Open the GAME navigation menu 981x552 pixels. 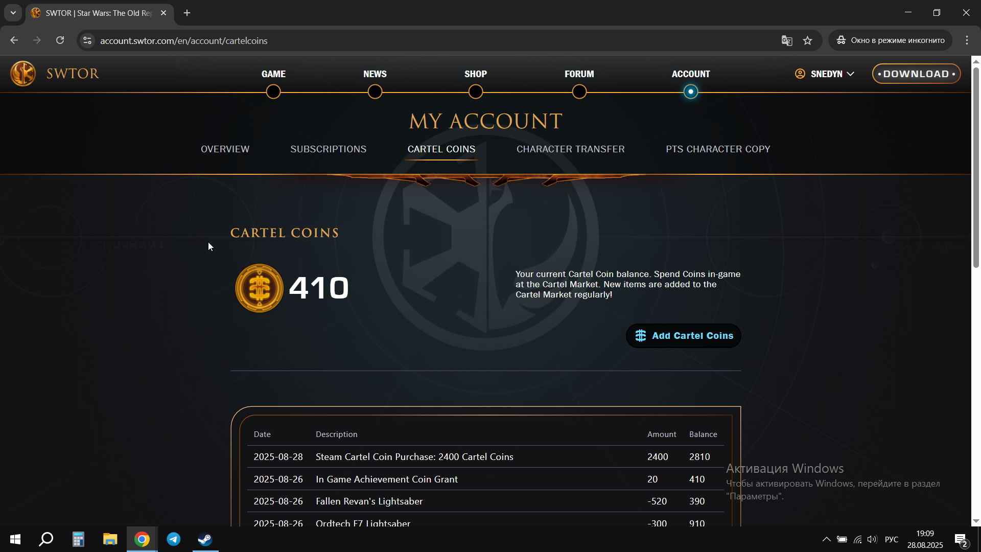pyautogui.click(x=273, y=74)
